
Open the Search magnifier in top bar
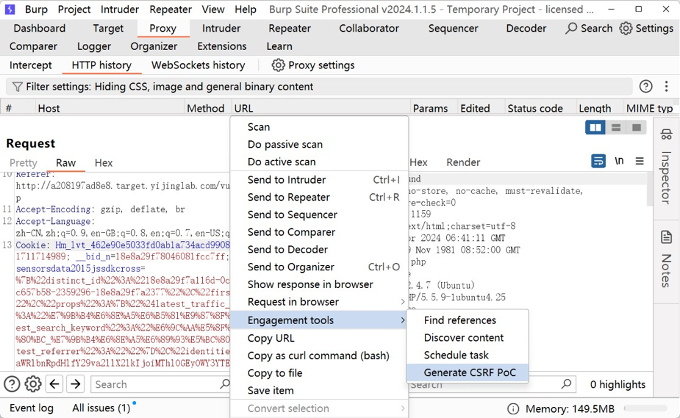click(x=571, y=28)
